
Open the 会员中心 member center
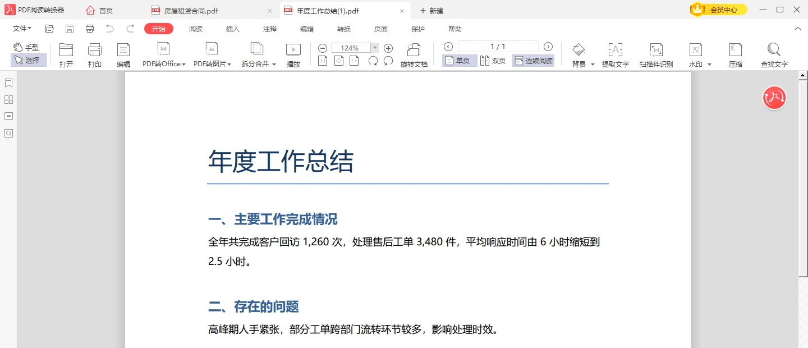click(718, 10)
